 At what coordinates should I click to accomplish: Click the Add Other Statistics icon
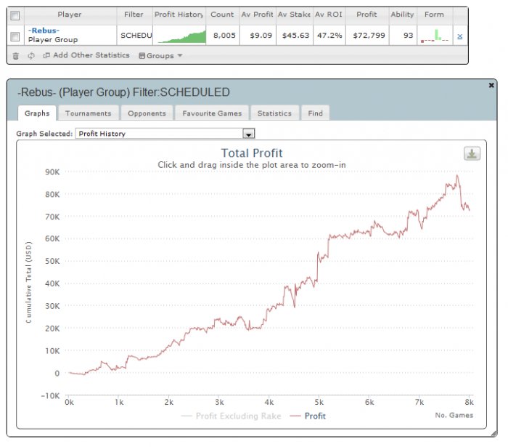46,55
